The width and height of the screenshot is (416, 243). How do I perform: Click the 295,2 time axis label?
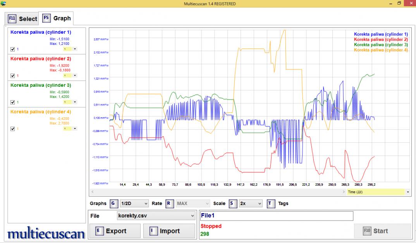[371, 185]
